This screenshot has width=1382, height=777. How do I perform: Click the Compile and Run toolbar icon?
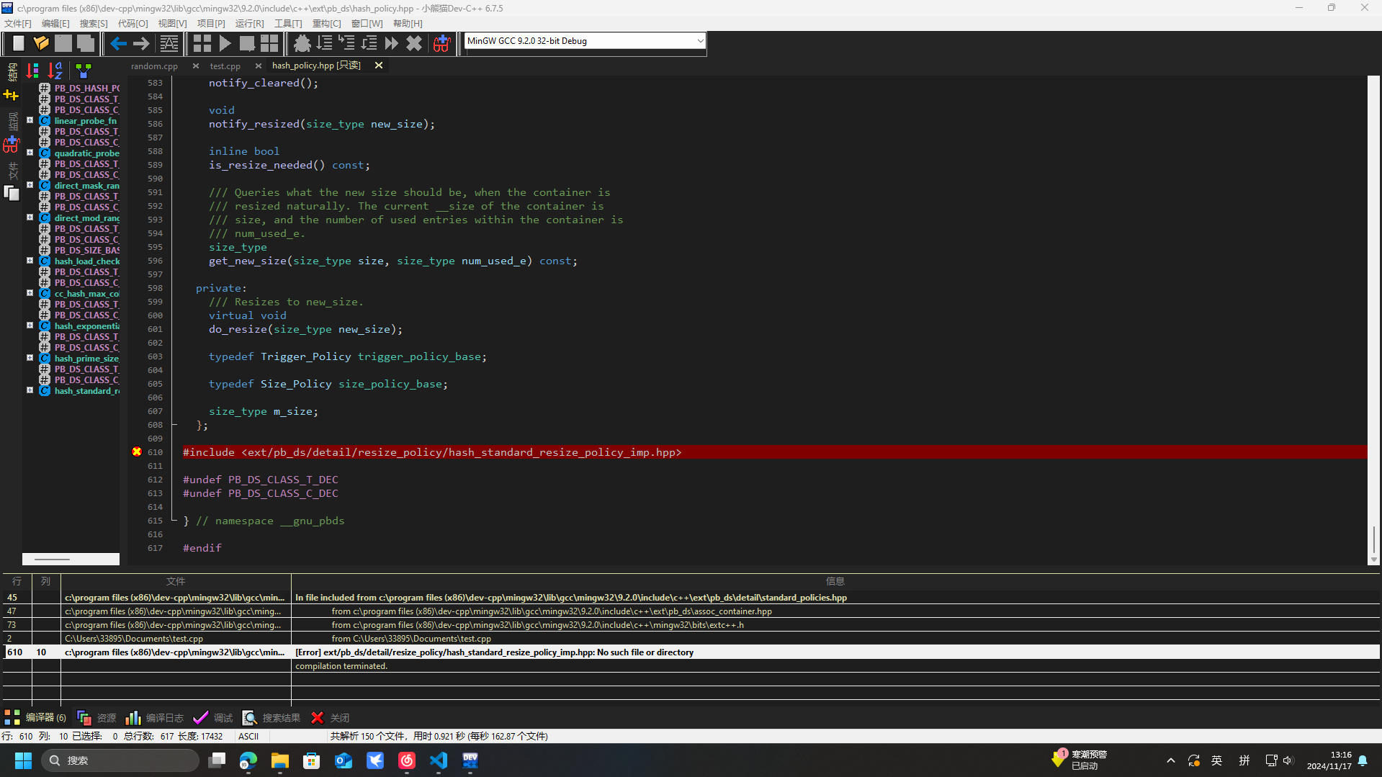[x=246, y=43]
